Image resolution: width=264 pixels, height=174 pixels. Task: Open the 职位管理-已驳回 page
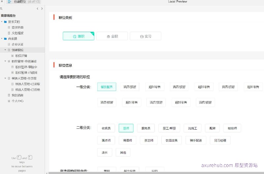(26, 72)
